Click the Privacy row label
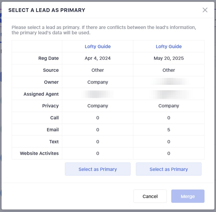 [x=50, y=106]
